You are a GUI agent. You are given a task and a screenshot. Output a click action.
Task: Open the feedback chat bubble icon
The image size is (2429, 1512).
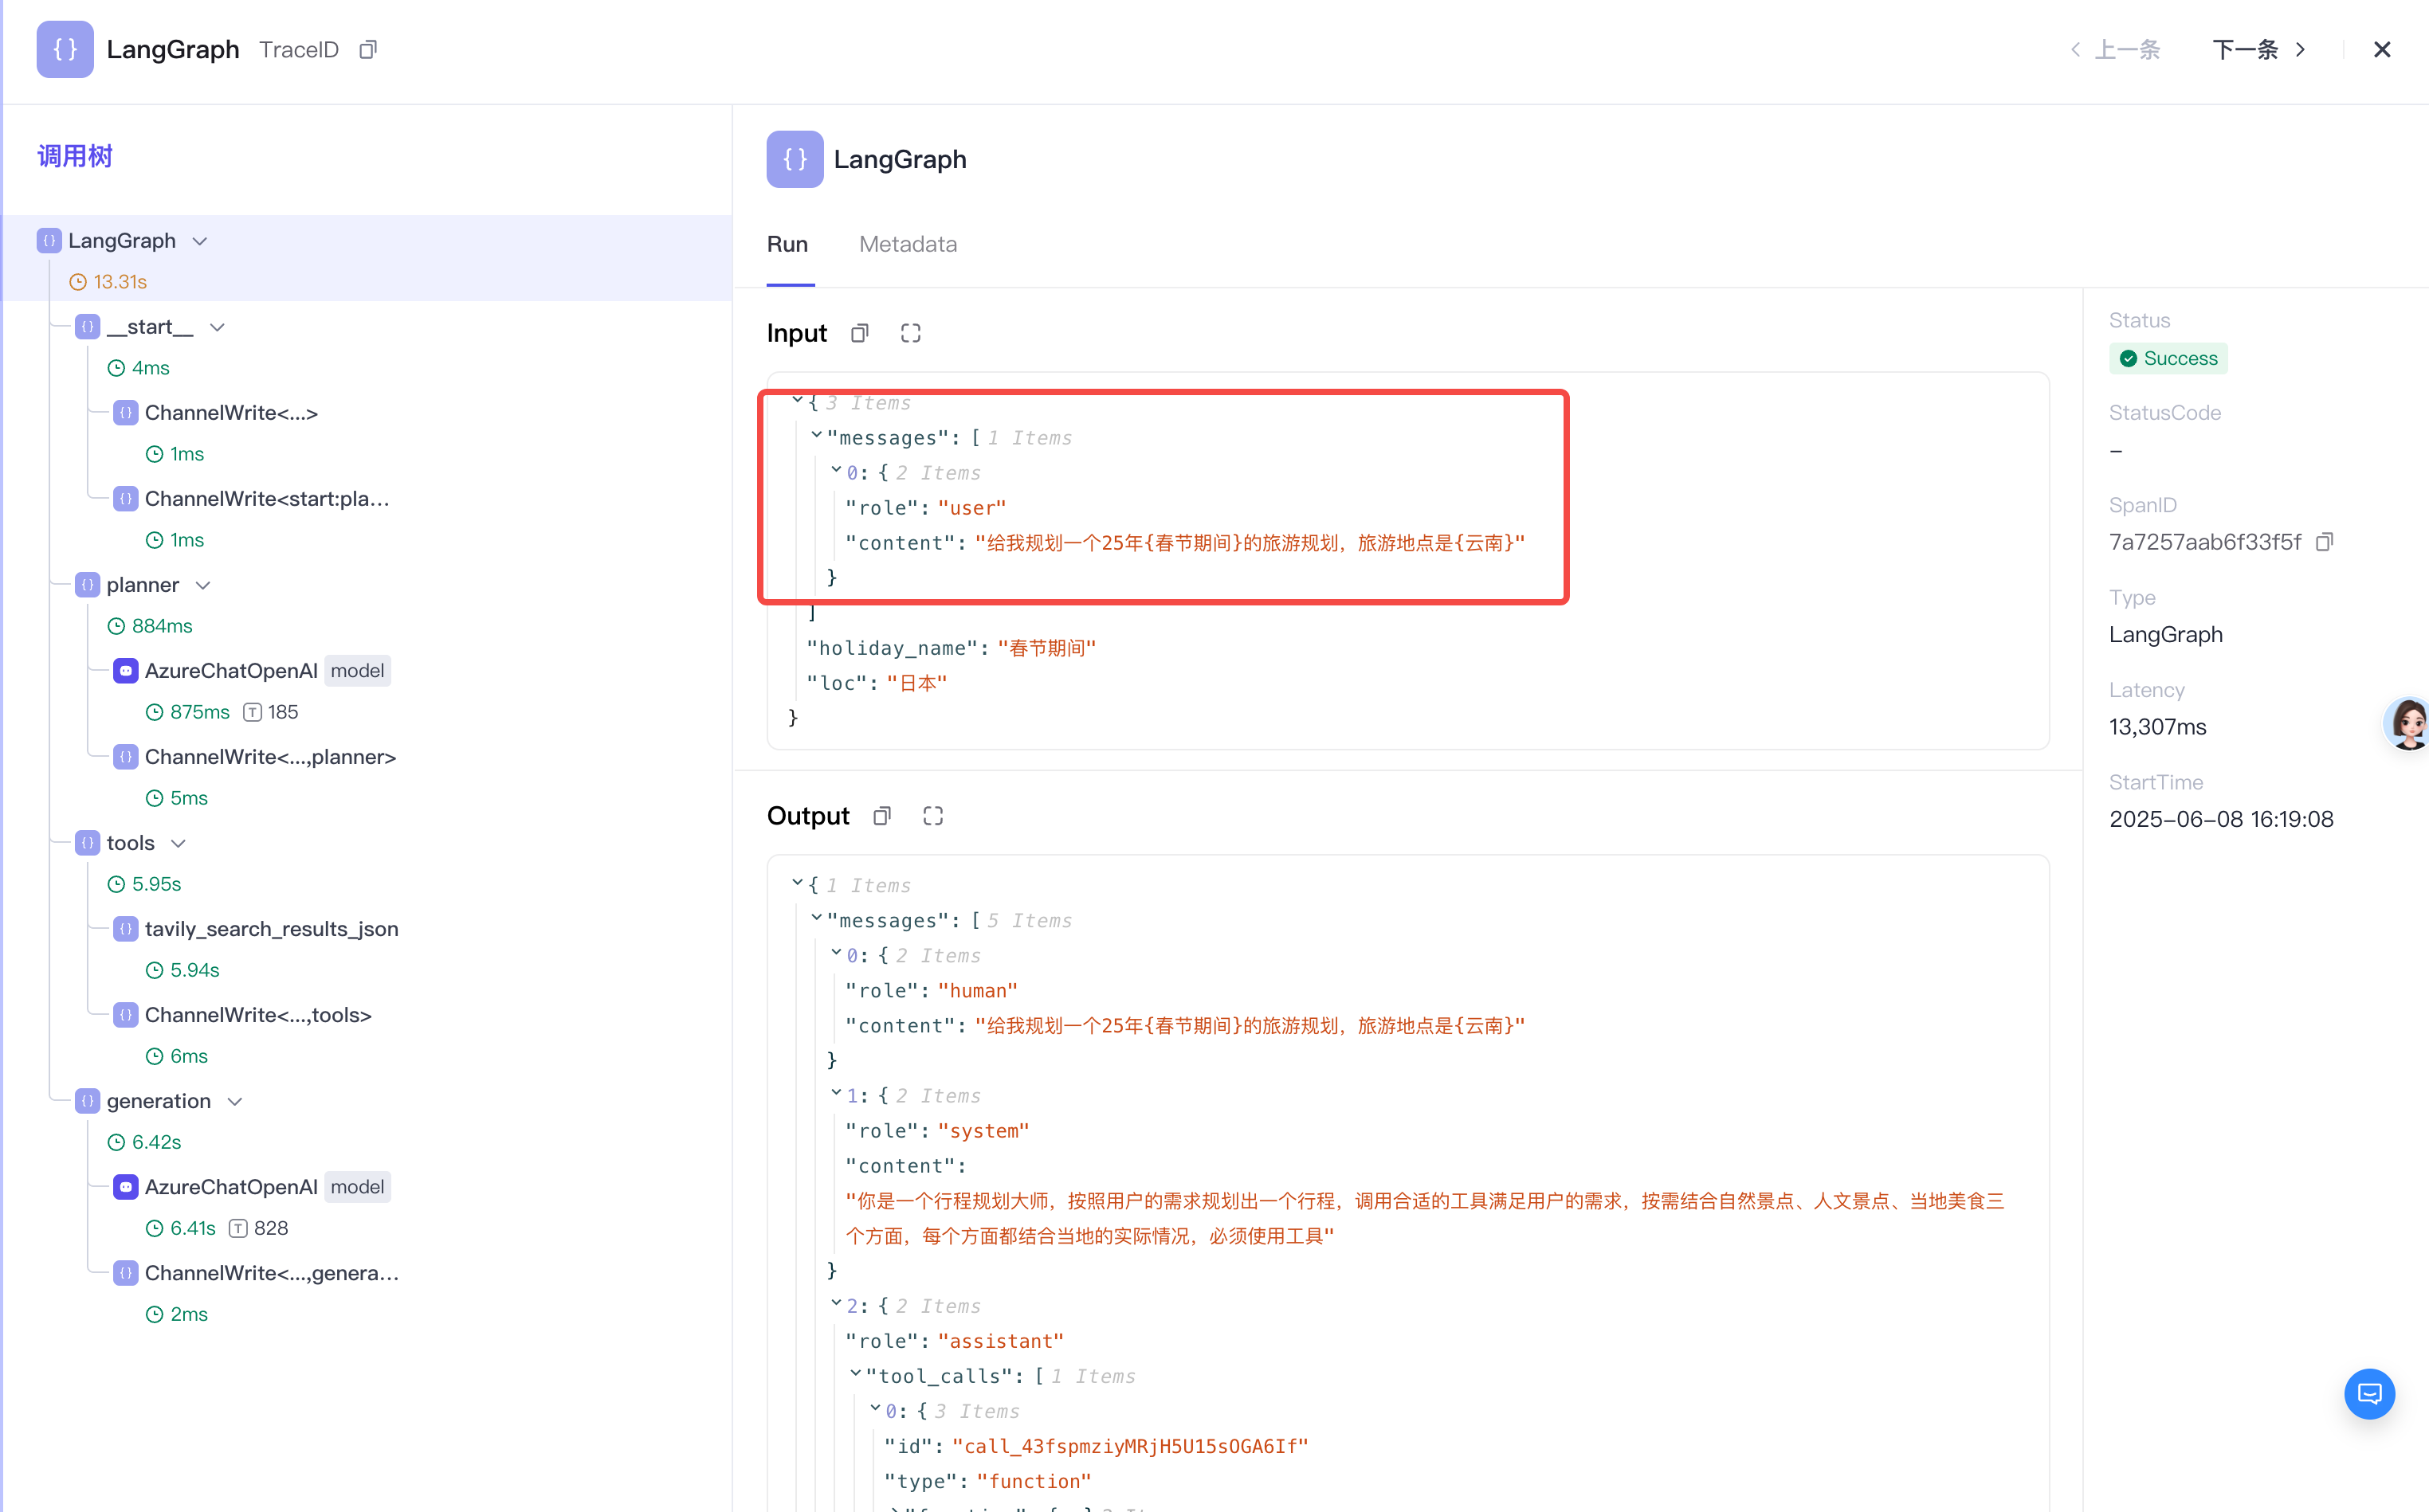coord(2369,1393)
